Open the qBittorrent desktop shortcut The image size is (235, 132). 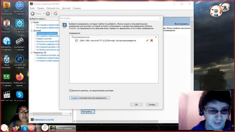pos(19,8)
